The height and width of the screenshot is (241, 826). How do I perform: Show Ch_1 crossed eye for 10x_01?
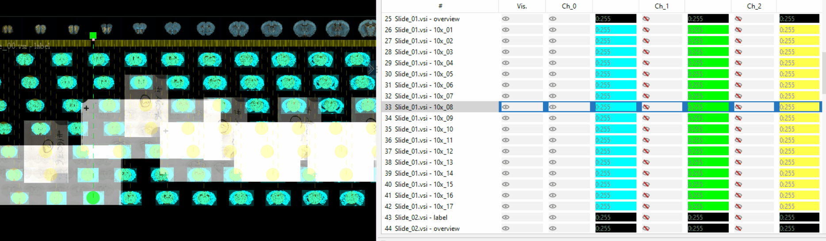tap(646, 30)
